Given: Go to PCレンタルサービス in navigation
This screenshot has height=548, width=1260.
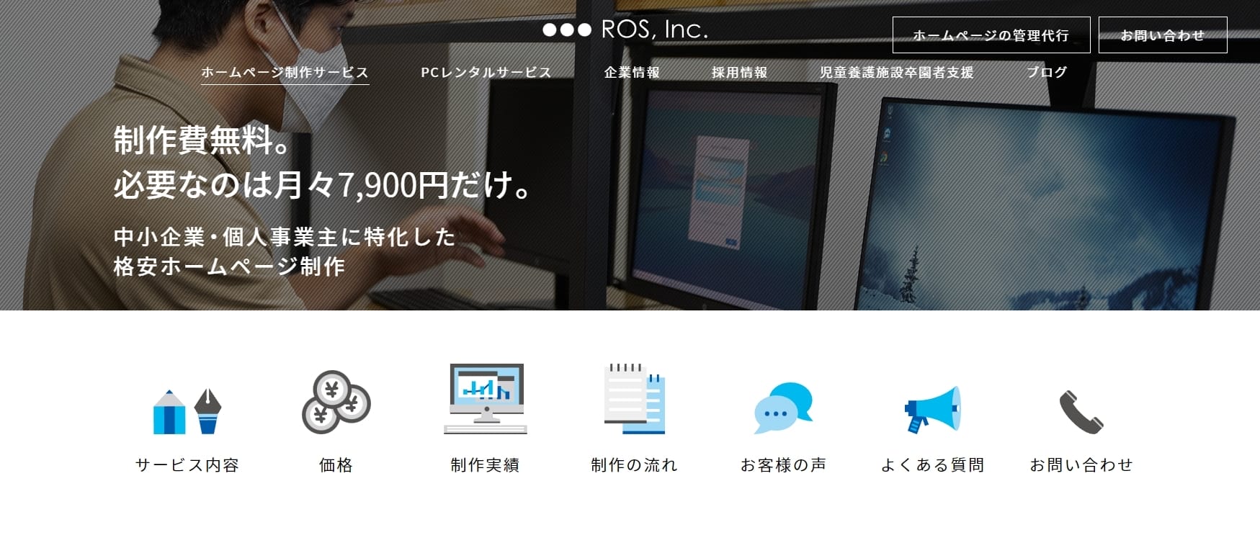Looking at the screenshot, I should click(x=486, y=73).
